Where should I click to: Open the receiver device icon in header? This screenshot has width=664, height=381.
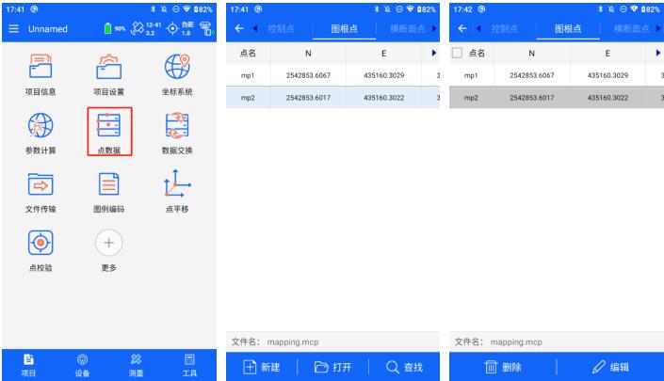[206, 29]
